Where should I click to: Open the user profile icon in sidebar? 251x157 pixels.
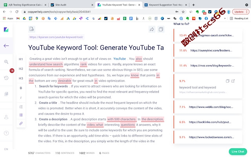[x=6, y=117]
